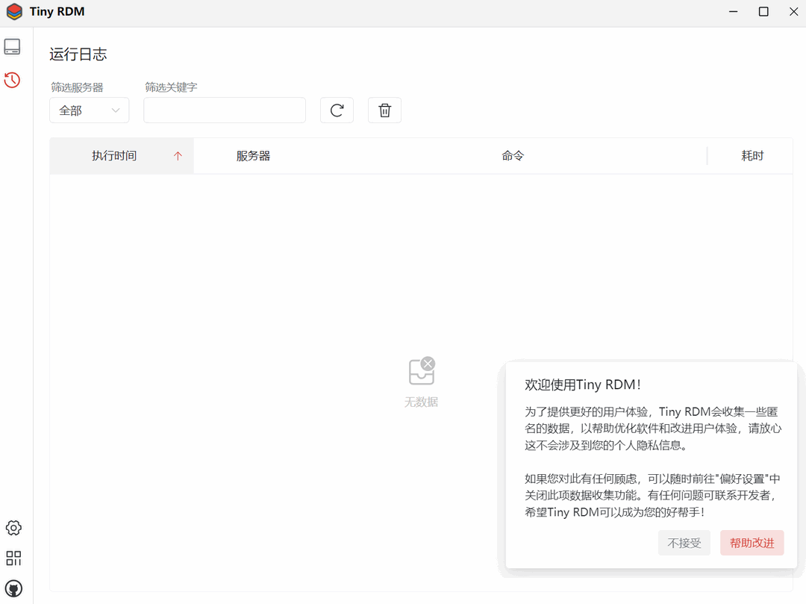Expand the 筛选服务器 dropdown showing 全部
806x604 pixels.
click(x=90, y=110)
